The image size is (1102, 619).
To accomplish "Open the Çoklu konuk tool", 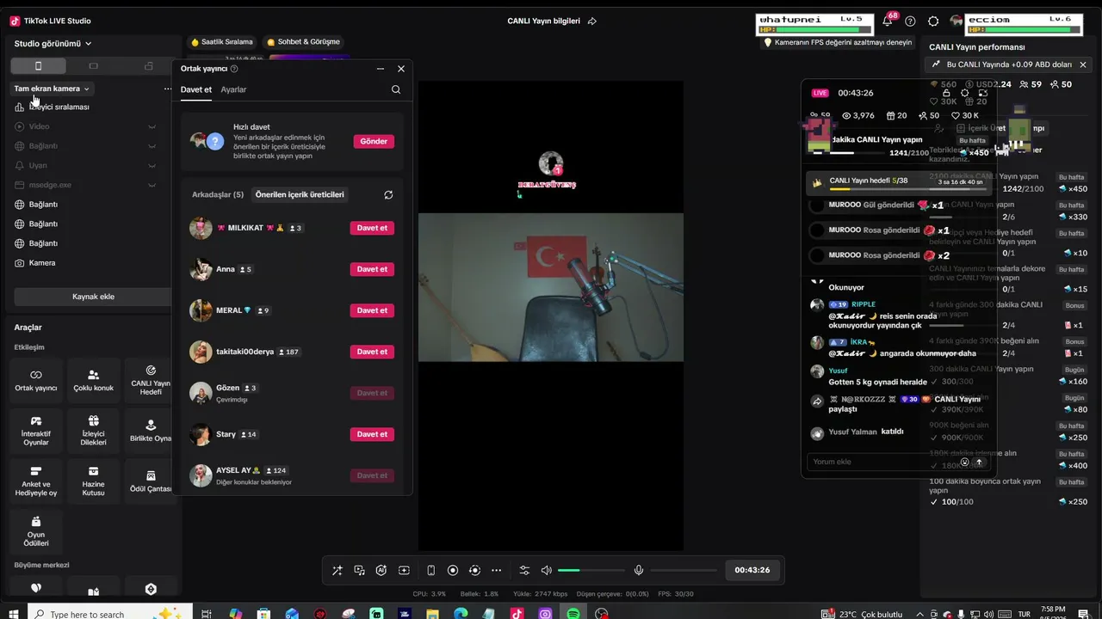I will (93, 381).
